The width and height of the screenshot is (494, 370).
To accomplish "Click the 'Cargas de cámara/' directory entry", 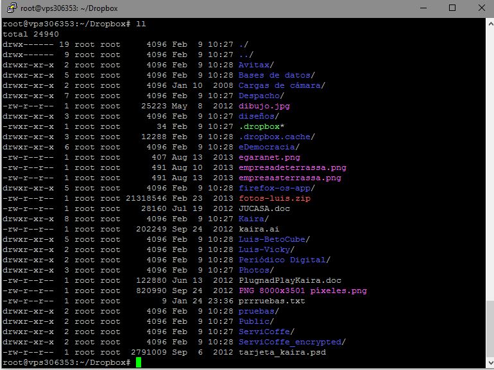I will tap(282, 86).
